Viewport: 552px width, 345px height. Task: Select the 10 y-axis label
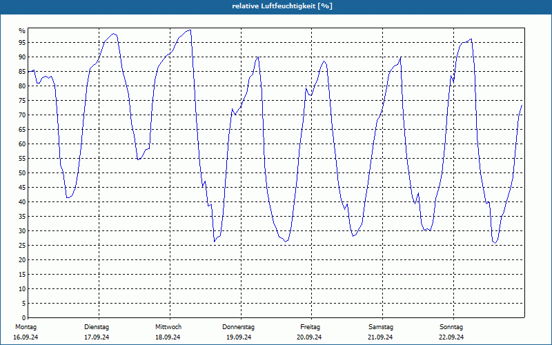[22, 289]
